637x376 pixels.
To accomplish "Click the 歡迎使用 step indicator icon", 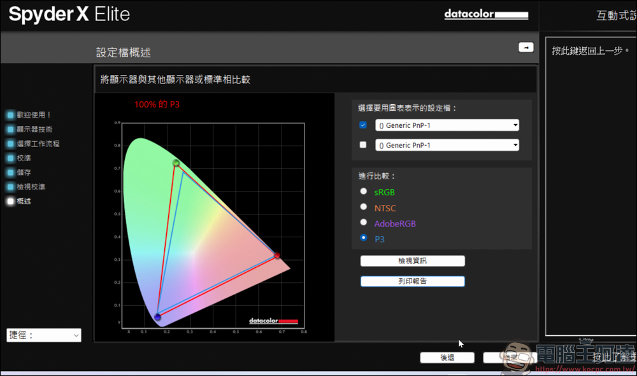I will [11, 115].
